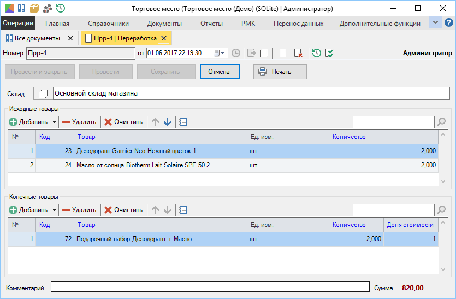Click the Печать button
The image size is (456, 299).
[280, 72]
